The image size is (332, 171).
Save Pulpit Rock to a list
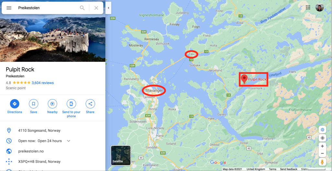[33, 104]
